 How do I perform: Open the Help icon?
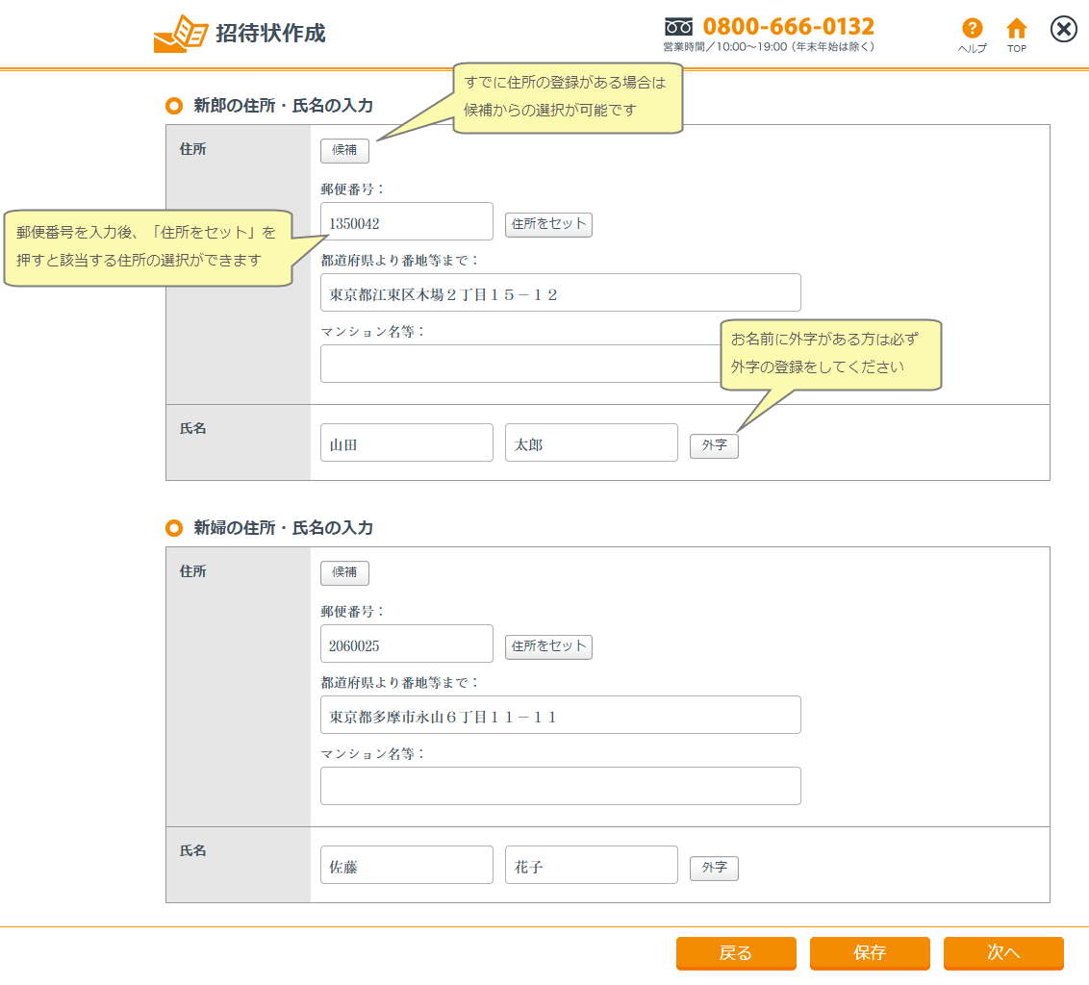click(x=972, y=30)
